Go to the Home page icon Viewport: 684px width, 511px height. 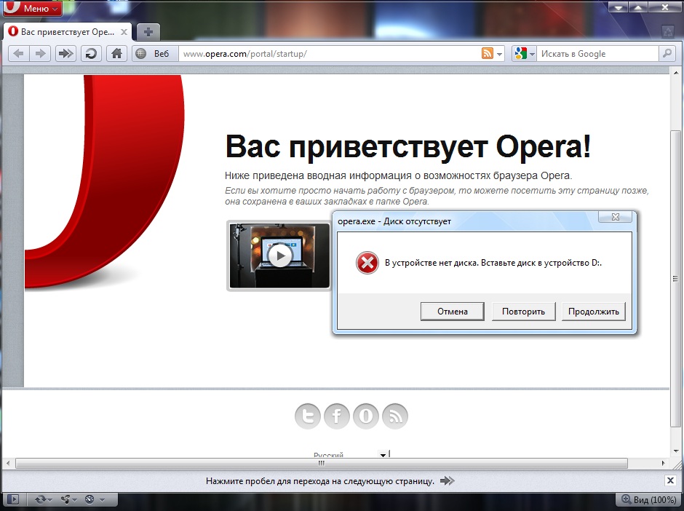coord(116,53)
